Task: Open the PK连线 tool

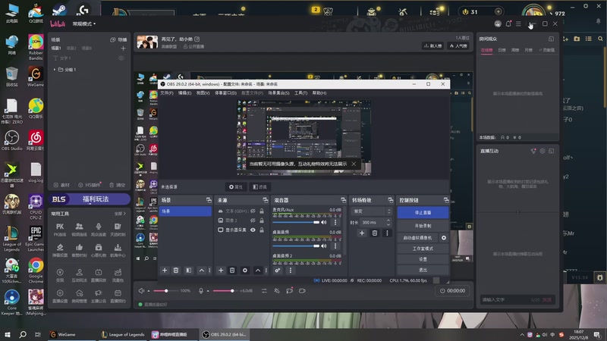Action: pos(60,230)
